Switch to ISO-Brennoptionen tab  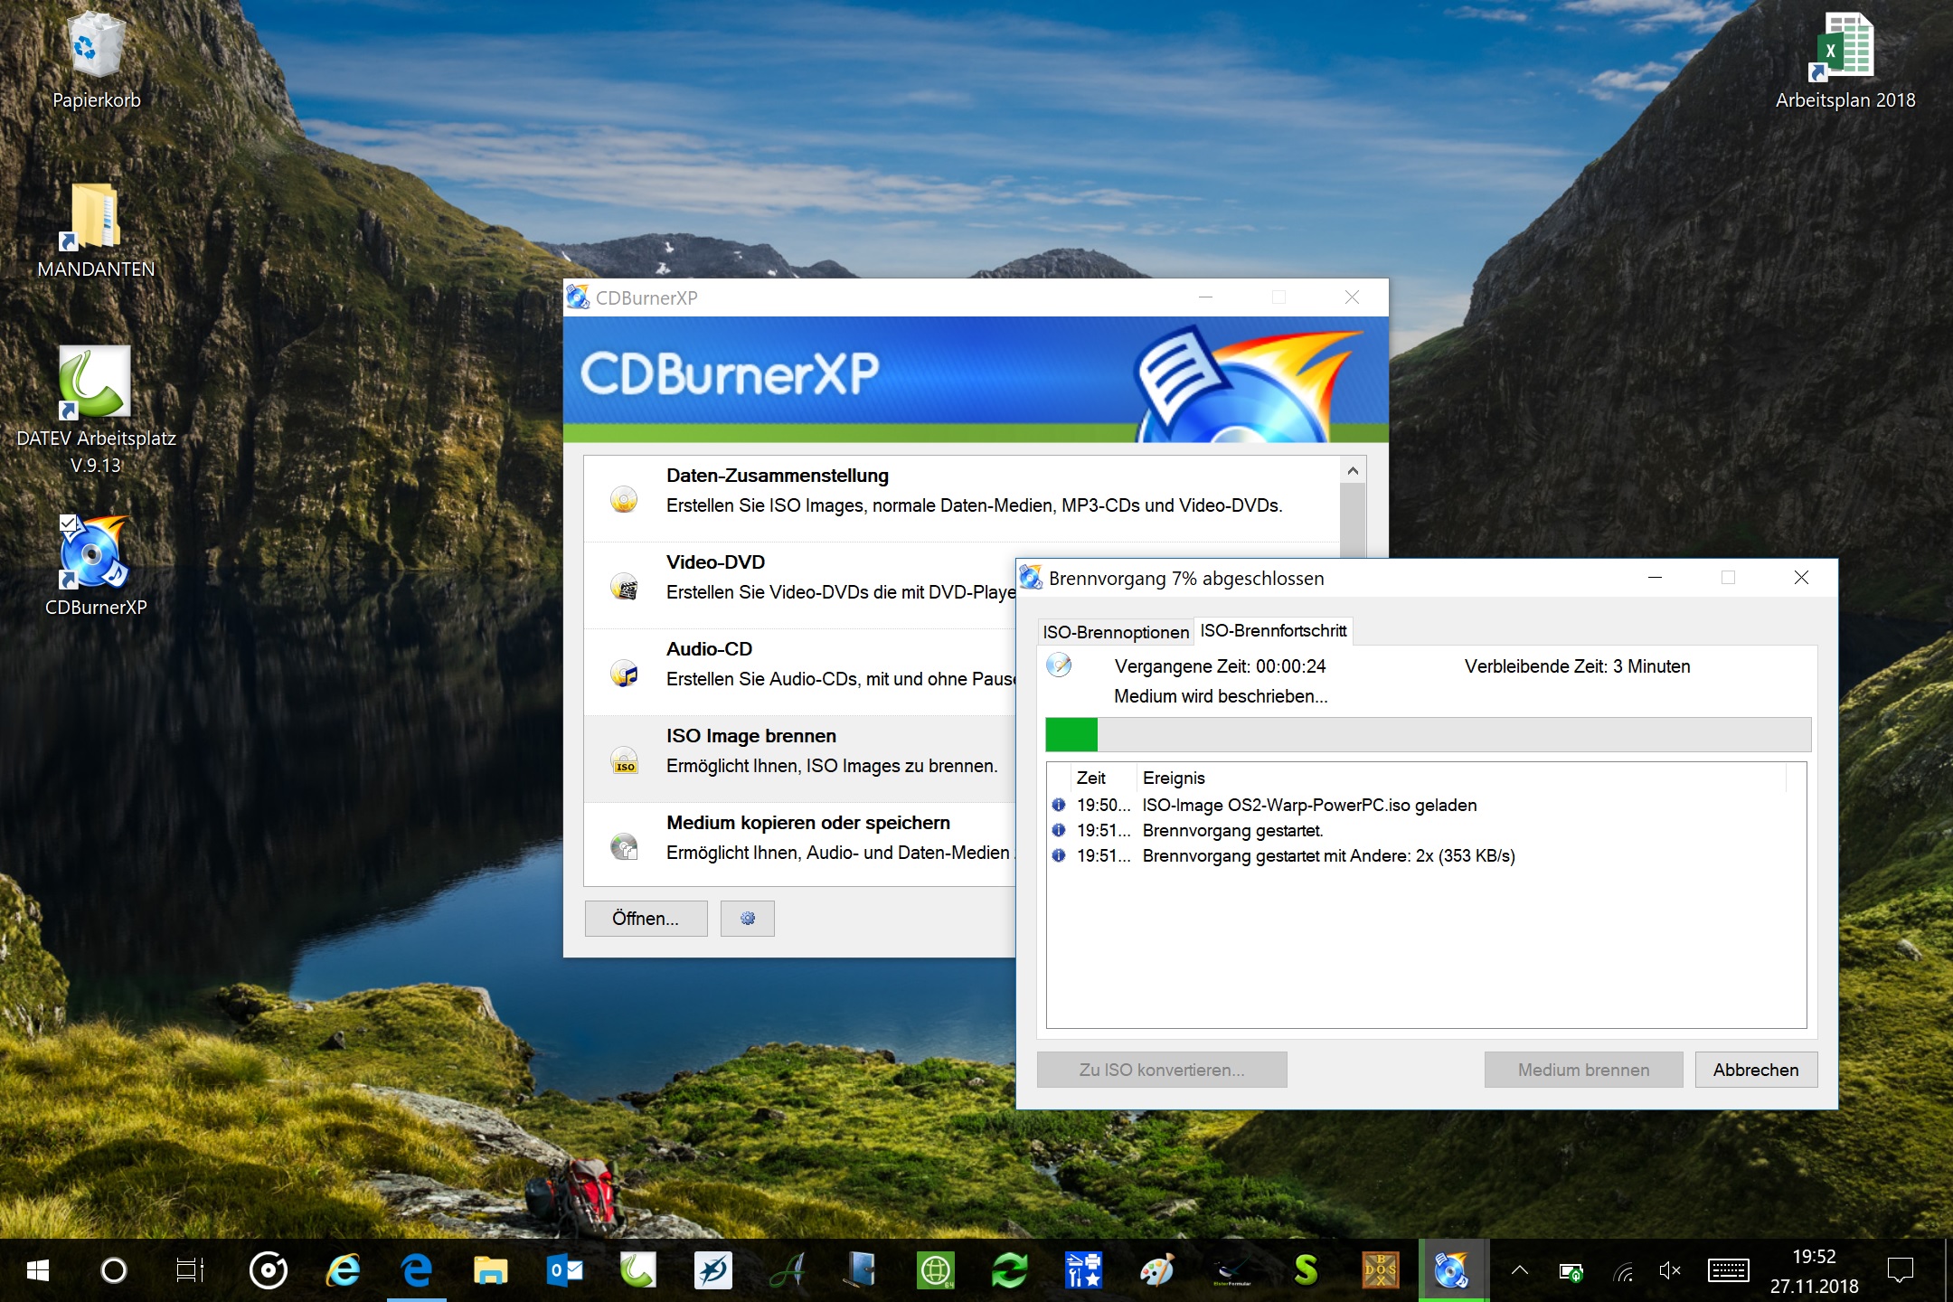(1116, 632)
